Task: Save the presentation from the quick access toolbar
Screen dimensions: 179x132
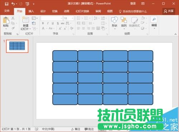Action: click(x=6, y=4)
